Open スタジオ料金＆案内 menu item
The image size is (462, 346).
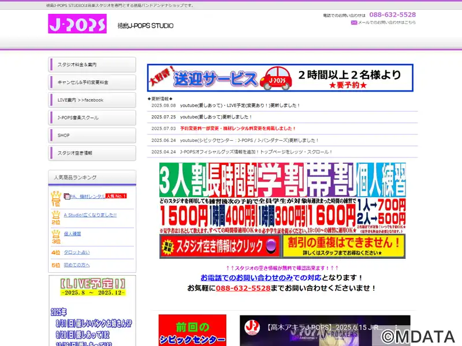(92, 65)
